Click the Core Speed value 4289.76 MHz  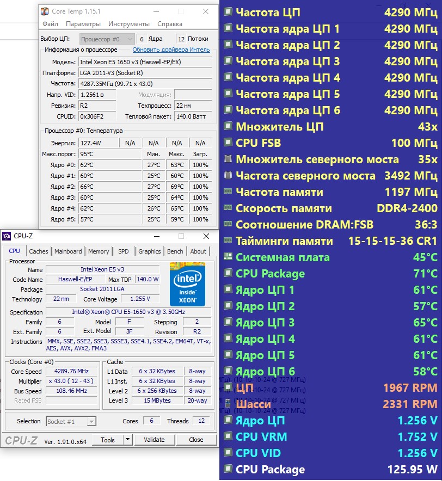point(71,371)
